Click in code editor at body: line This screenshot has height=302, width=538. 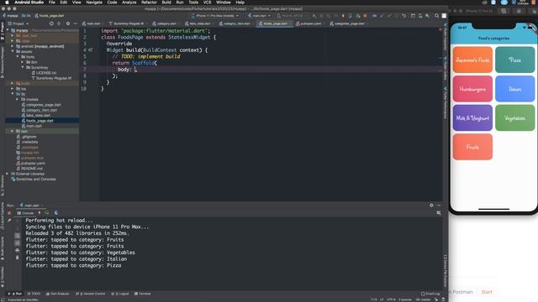[x=271, y=70]
